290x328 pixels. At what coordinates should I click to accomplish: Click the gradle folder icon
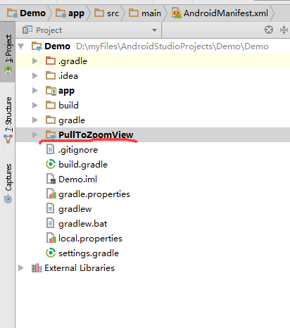[x=51, y=120]
